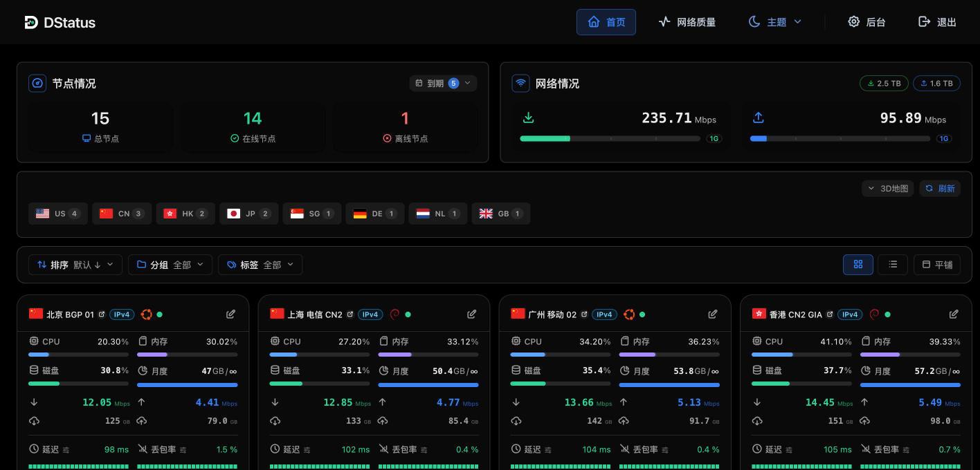Open the 首页 home tab
Image resolution: width=980 pixels, height=470 pixels.
606,22
